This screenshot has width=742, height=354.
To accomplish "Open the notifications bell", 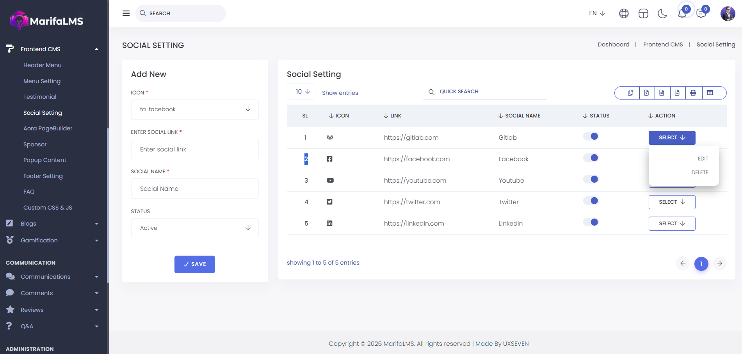I will click(x=682, y=14).
